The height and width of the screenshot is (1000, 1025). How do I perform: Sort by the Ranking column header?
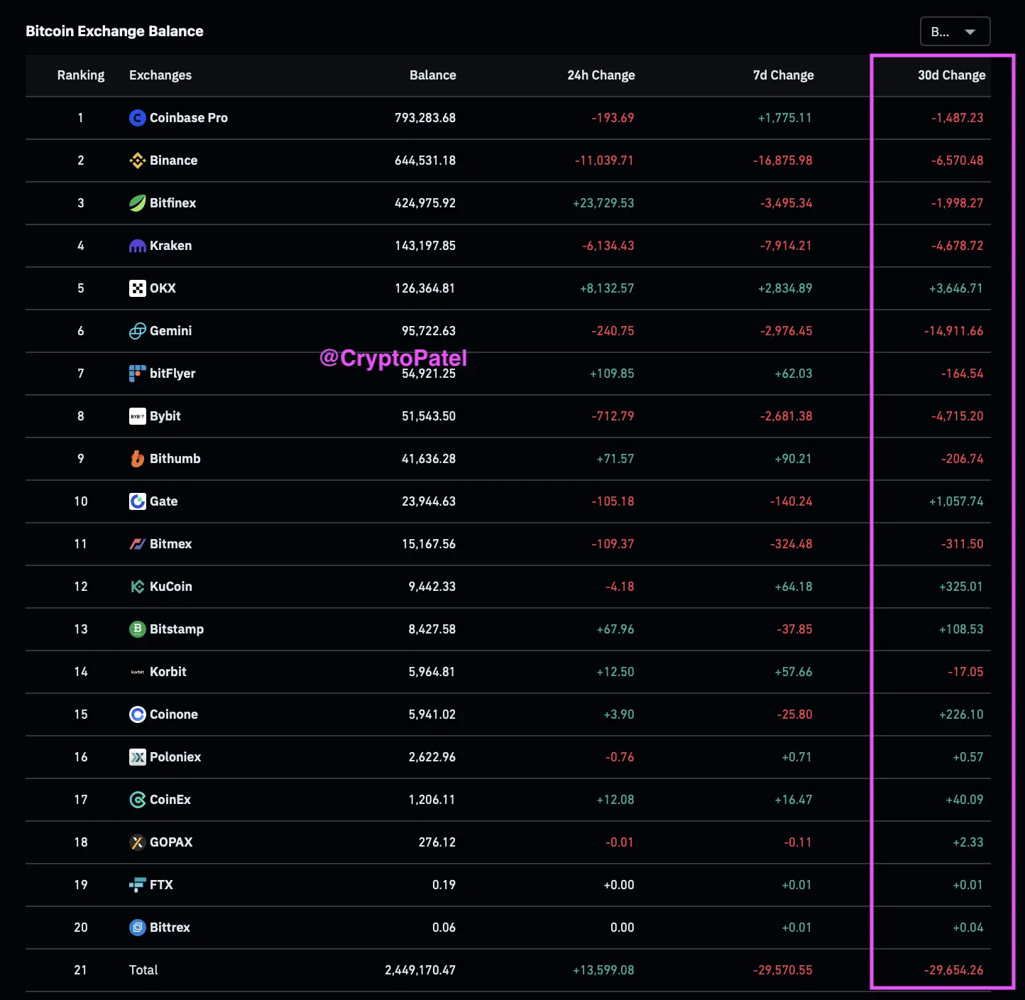(81, 75)
